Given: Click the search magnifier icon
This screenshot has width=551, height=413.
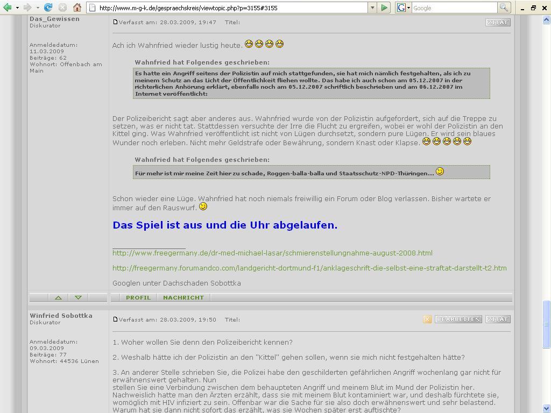Looking at the screenshot, I should pos(504,8).
